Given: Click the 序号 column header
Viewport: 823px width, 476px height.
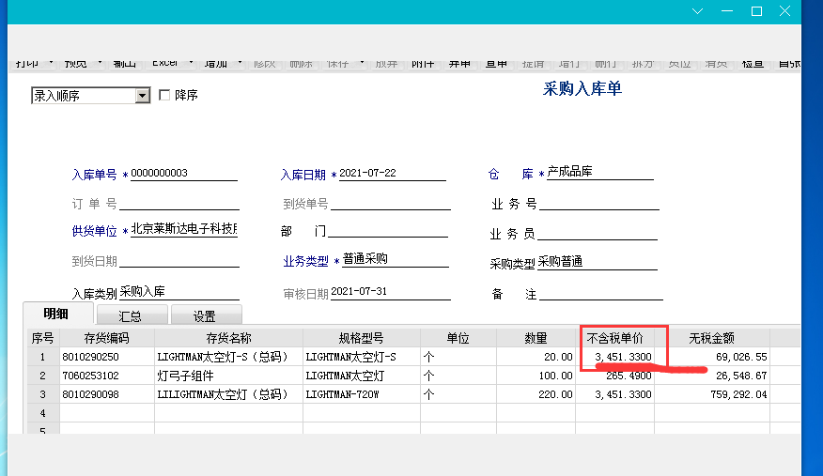Looking at the screenshot, I should [x=43, y=338].
